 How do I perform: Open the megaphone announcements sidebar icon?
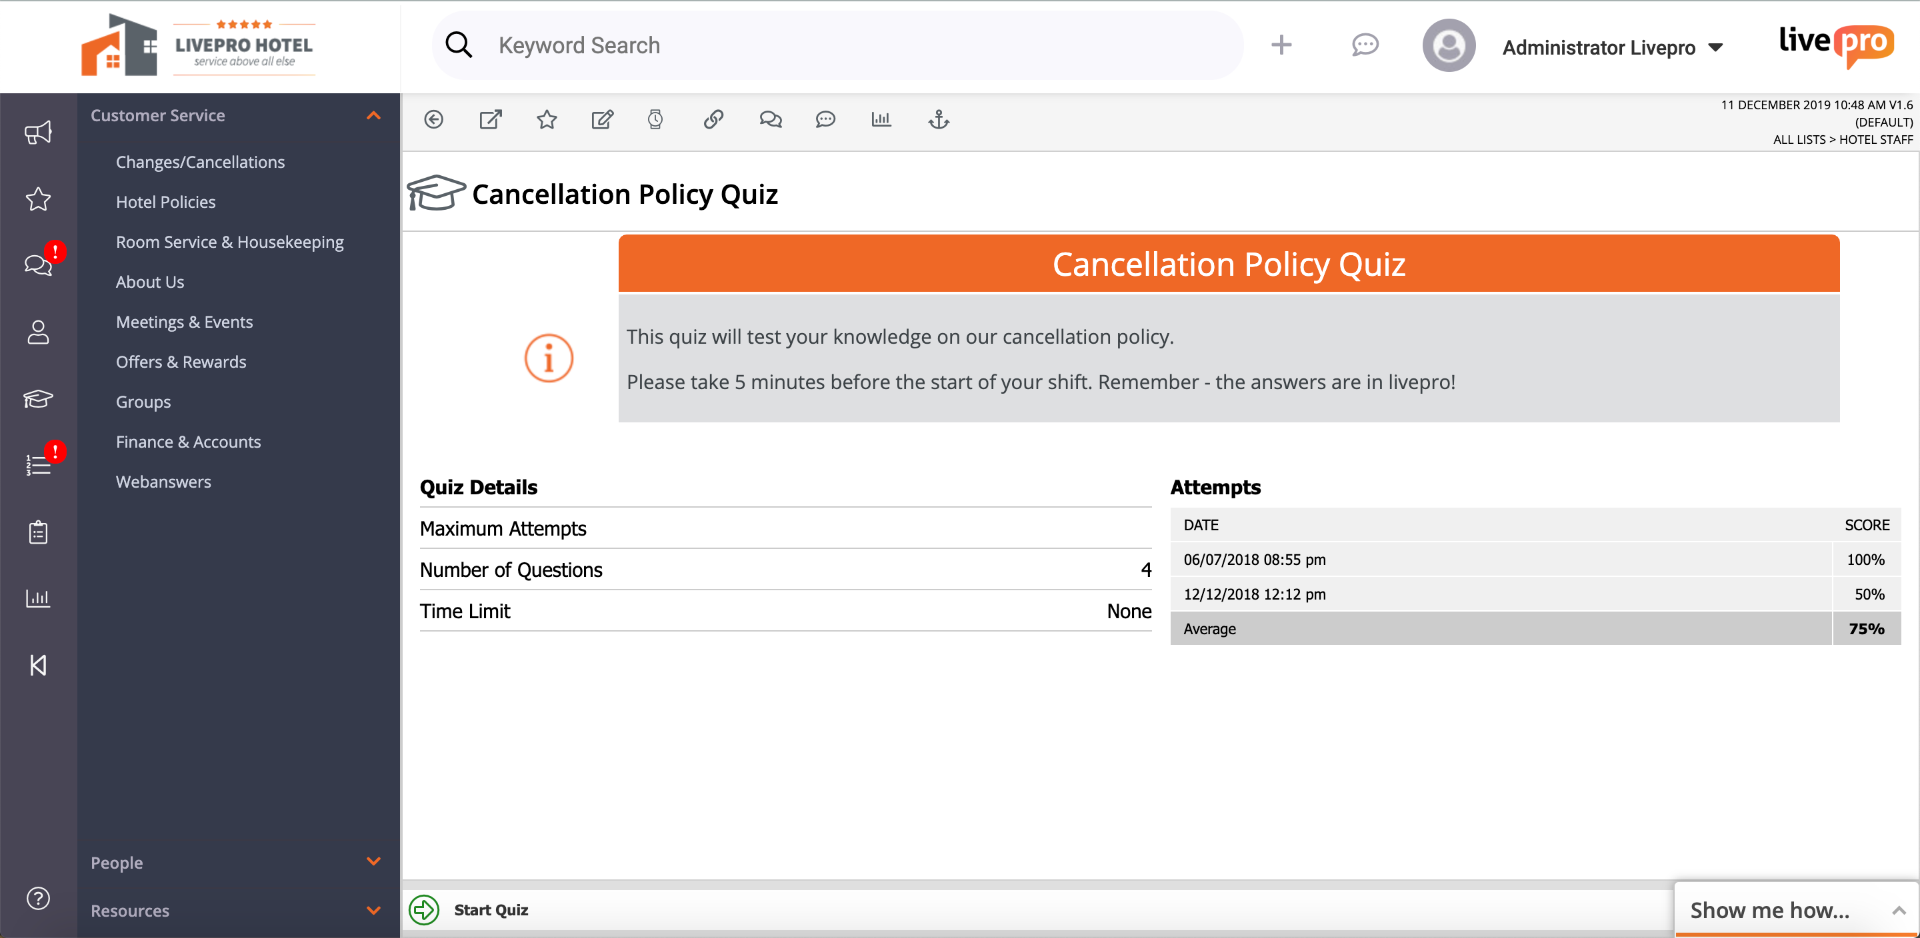pos(38,133)
